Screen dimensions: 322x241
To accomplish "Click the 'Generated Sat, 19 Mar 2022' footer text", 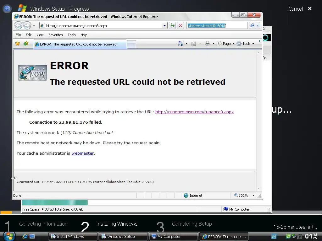I will [85, 182].
